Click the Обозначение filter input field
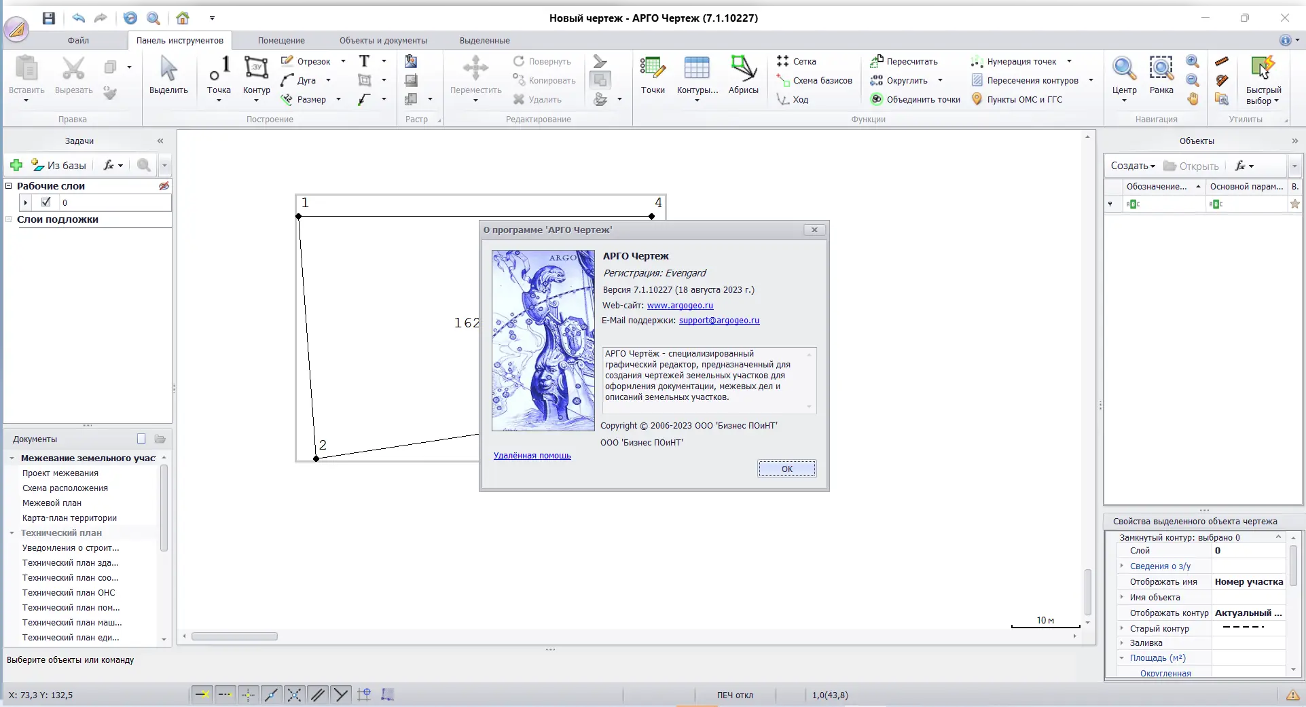Image resolution: width=1306 pixels, height=707 pixels. click(1164, 204)
